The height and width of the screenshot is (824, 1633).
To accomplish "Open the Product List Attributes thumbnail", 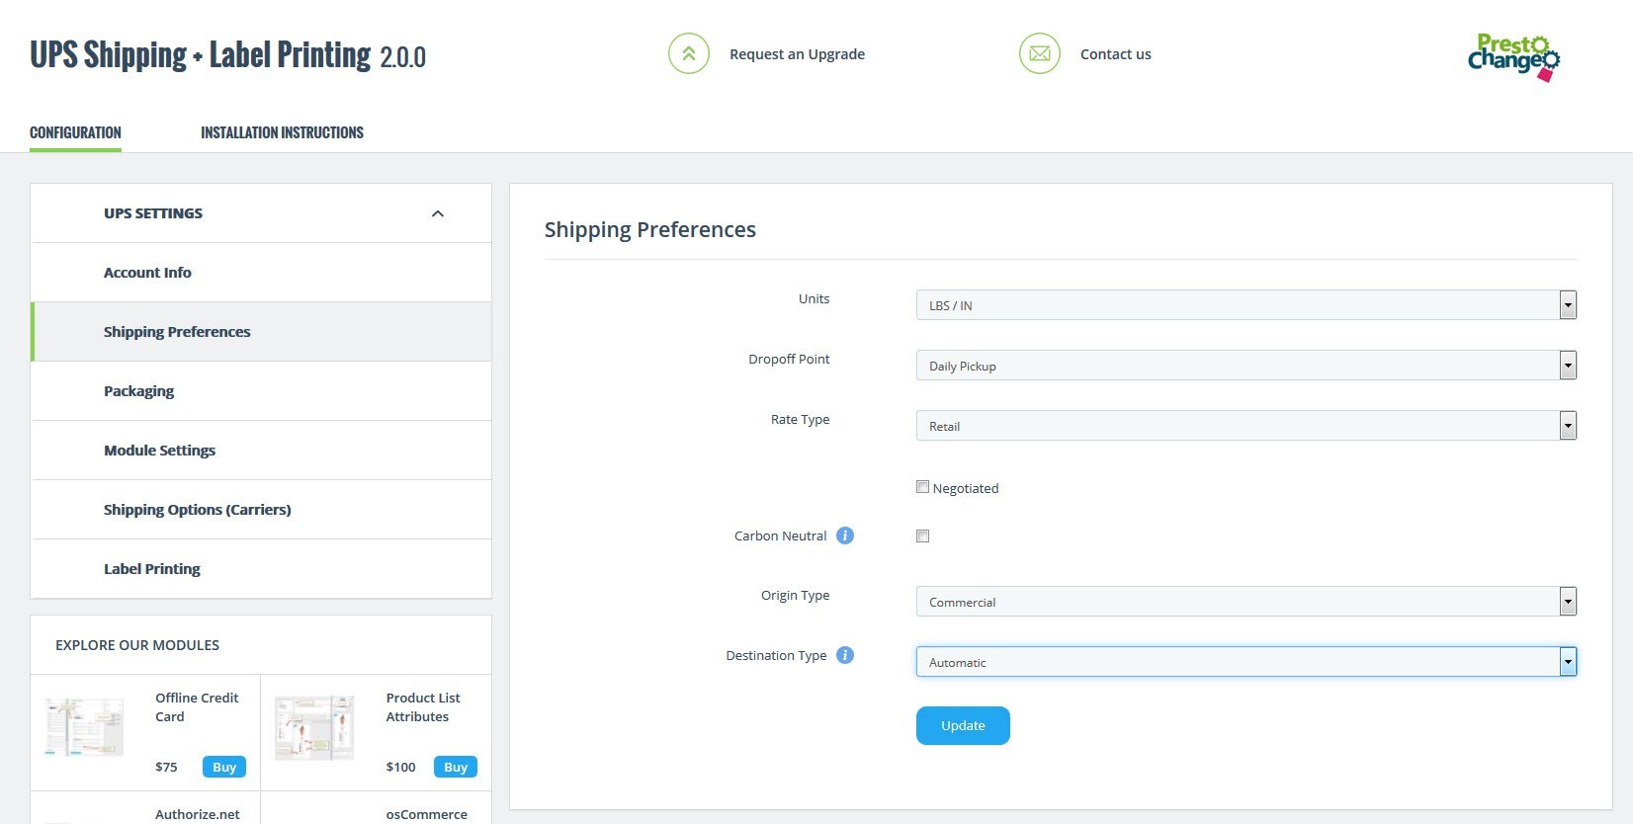I will [x=314, y=727].
